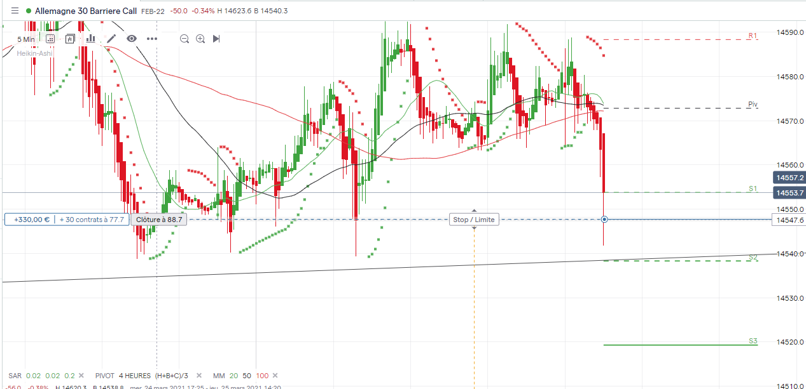806x389 pixels.
Task: Click the +330,00 € profit label
Action: (31, 220)
